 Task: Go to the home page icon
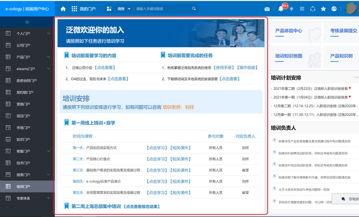click(63, 9)
